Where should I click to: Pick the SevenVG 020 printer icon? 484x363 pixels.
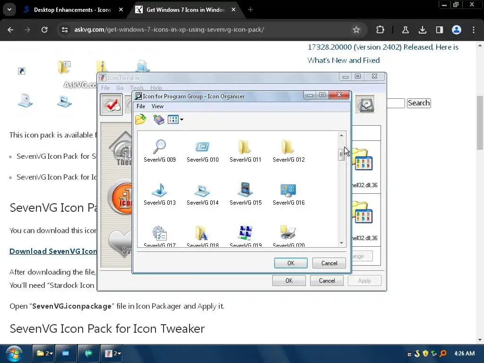click(x=288, y=233)
